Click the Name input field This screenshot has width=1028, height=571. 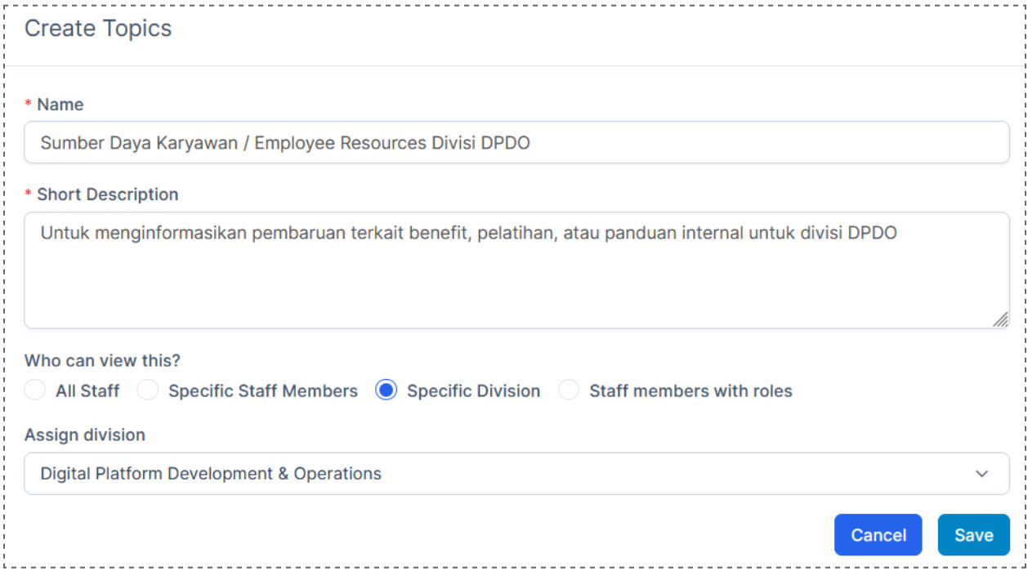coord(516,143)
